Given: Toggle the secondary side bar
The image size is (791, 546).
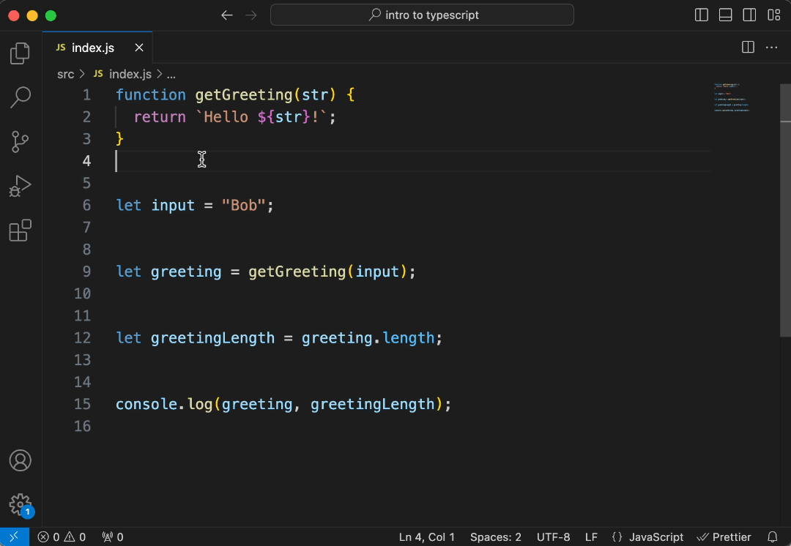Looking at the screenshot, I should coord(749,15).
